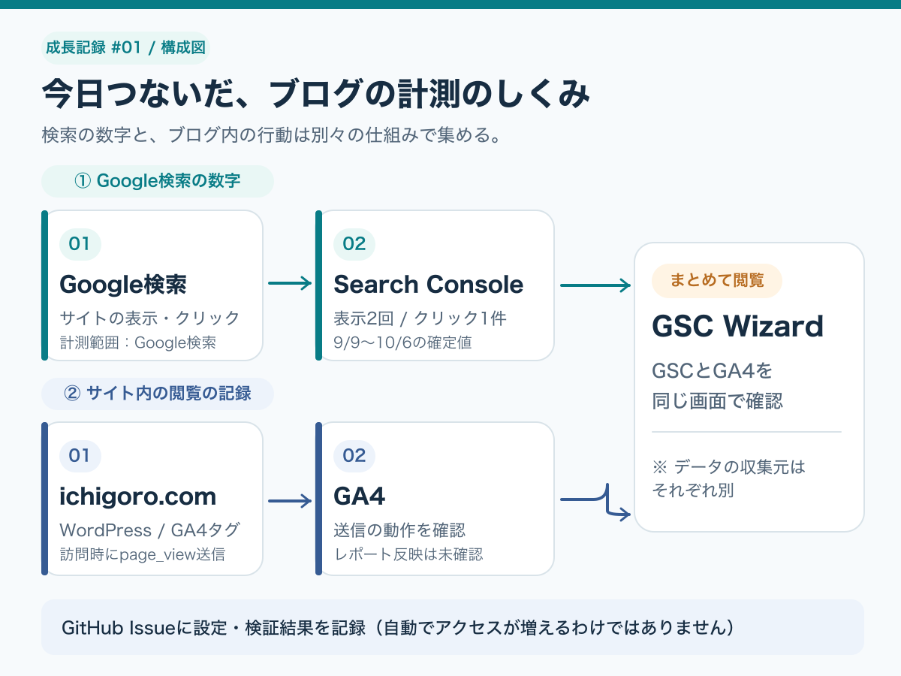Click the text 表示2回 / クリック1件
The width and height of the screenshot is (901, 676).
420,318
